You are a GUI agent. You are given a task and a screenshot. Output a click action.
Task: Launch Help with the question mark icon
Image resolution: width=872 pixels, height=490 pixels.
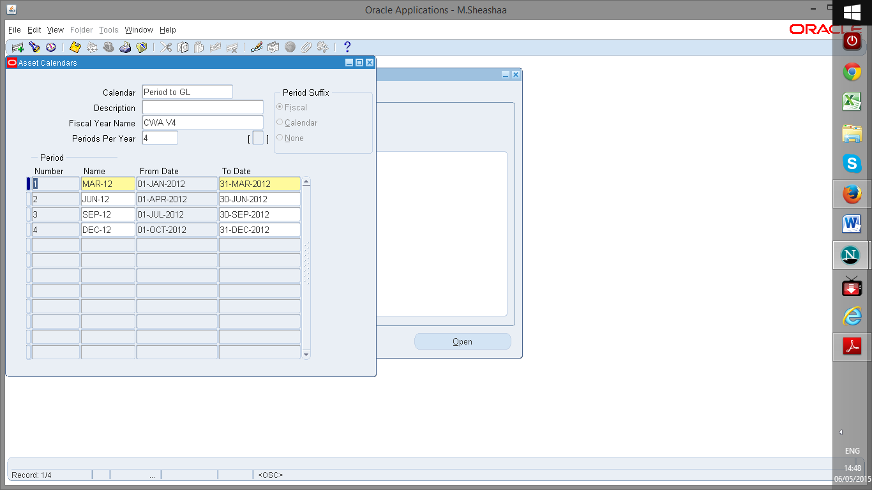(347, 47)
